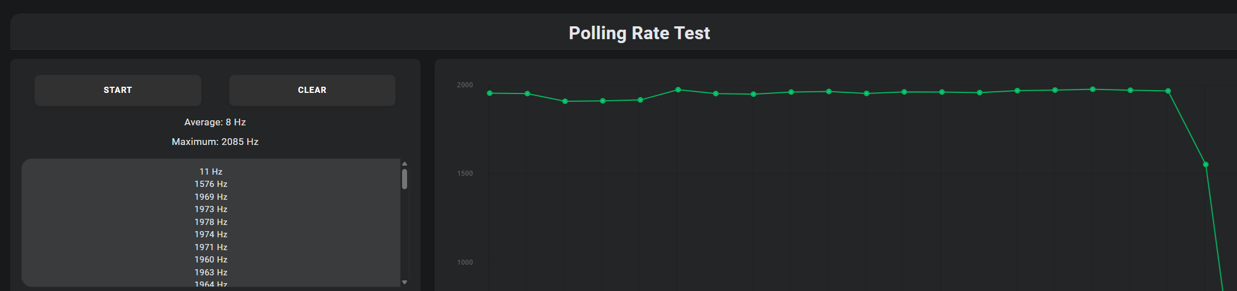The height and width of the screenshot is (291, 1237).
Task: Click the results list scroll-up arrow
Action: (404, 164)
